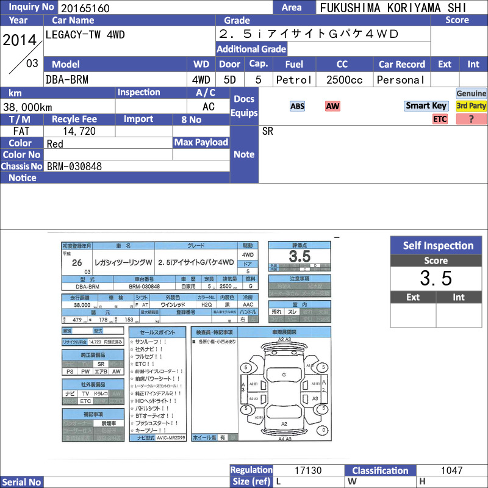Click the AVIC-MRZ099 navigation model text
Image resolution: width=488 pixels, height=488 pixels.
point(171,438)
